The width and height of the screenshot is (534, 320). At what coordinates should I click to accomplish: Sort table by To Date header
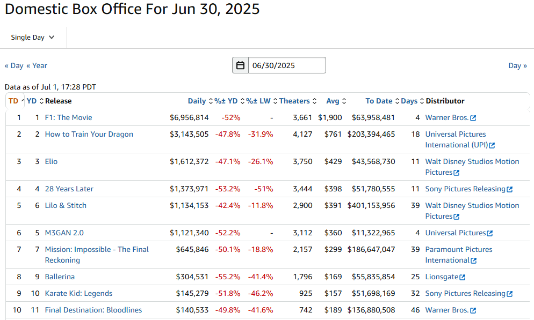[x=379, y=101]
